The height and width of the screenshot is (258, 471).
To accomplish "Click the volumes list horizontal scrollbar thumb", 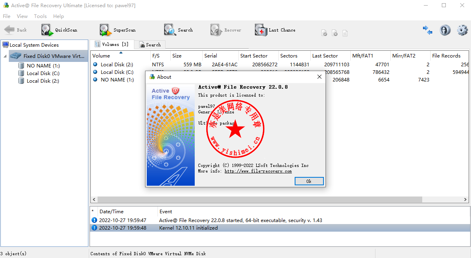I will (260, 200).
